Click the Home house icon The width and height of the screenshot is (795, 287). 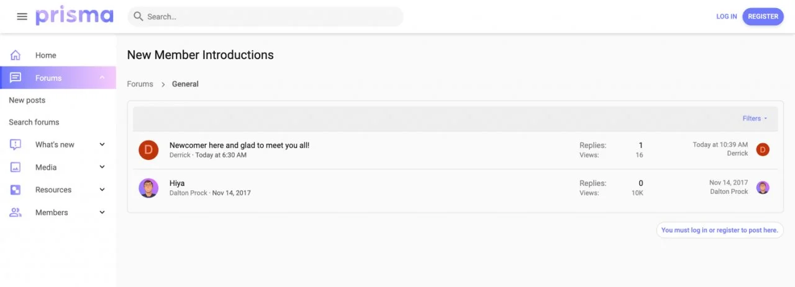click(x=16, y=55)
